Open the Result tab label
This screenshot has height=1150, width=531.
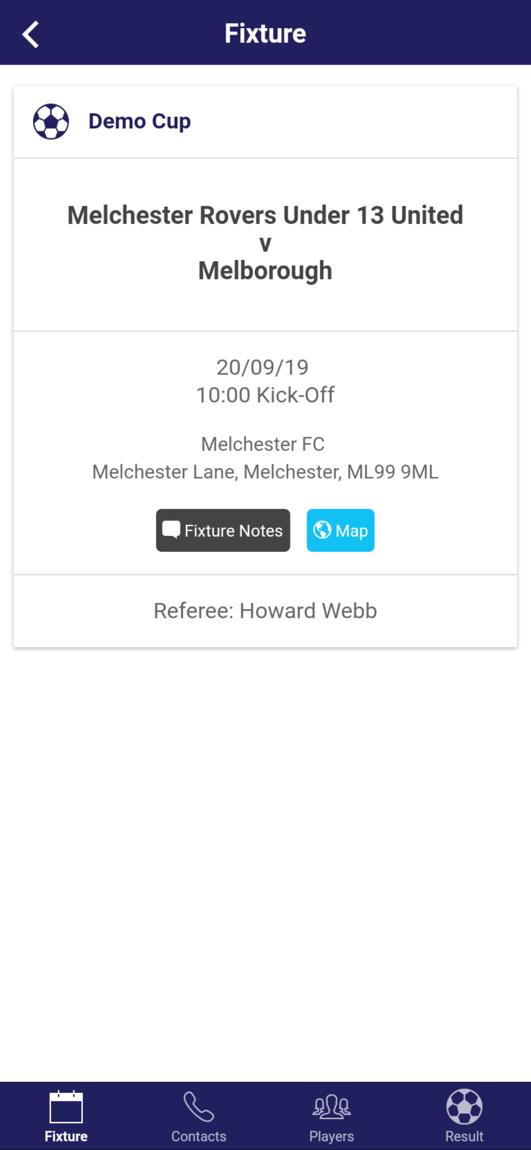tap(464, 1136)
